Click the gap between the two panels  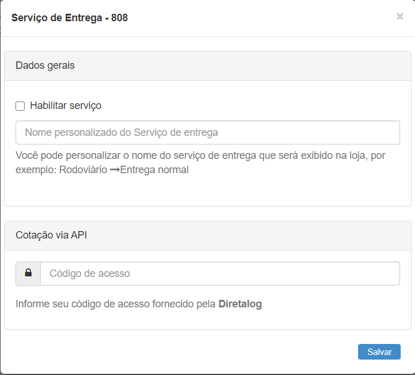coord(207,213)
